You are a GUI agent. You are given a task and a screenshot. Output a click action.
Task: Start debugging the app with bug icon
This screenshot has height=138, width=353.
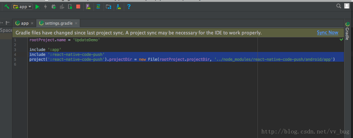point(53,7)
